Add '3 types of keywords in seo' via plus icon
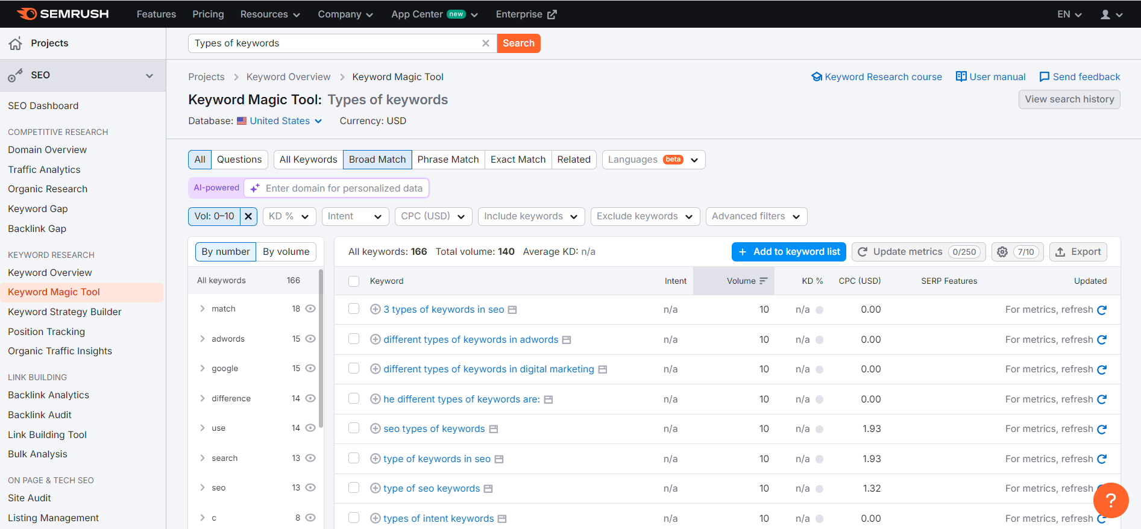The width and height of the screenshot is (1141, 529). (x=375, y=309)
